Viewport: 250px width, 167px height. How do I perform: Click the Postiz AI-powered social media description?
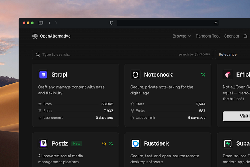click(60, 159)
